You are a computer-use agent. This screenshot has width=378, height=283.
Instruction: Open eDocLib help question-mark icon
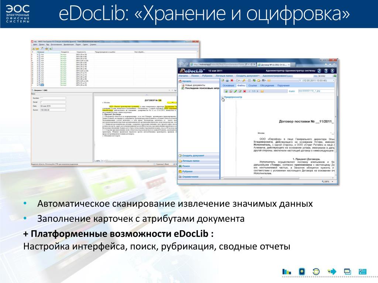(326, 71)
